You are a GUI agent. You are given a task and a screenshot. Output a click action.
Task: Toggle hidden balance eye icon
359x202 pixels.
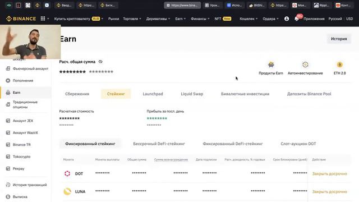[x=100, y=62]
